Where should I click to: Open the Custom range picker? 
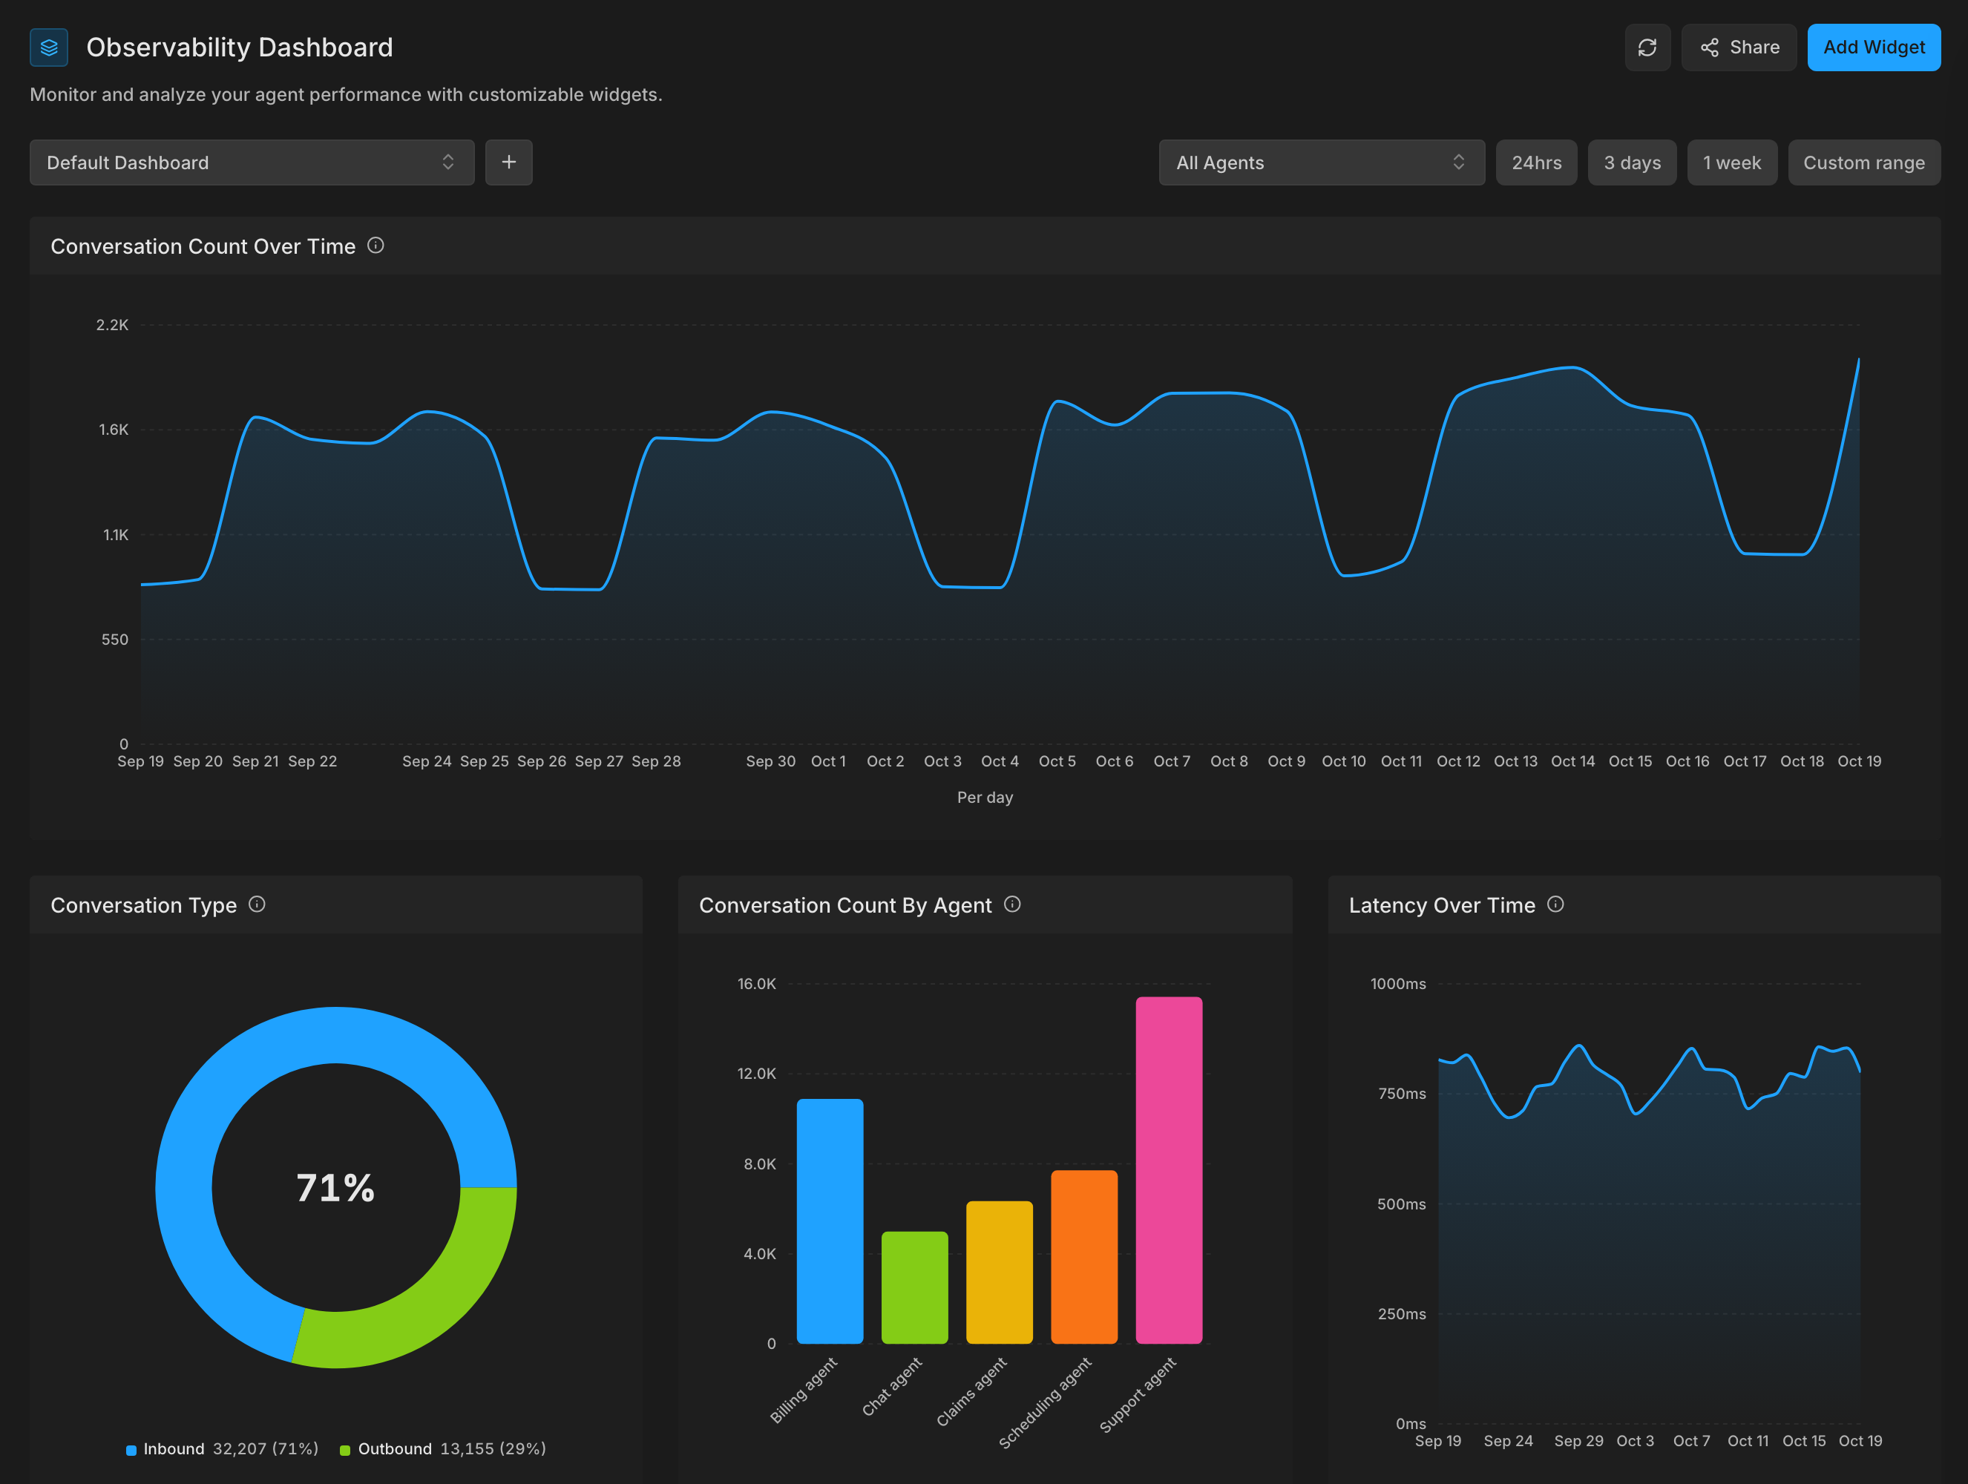(1864, 162)
